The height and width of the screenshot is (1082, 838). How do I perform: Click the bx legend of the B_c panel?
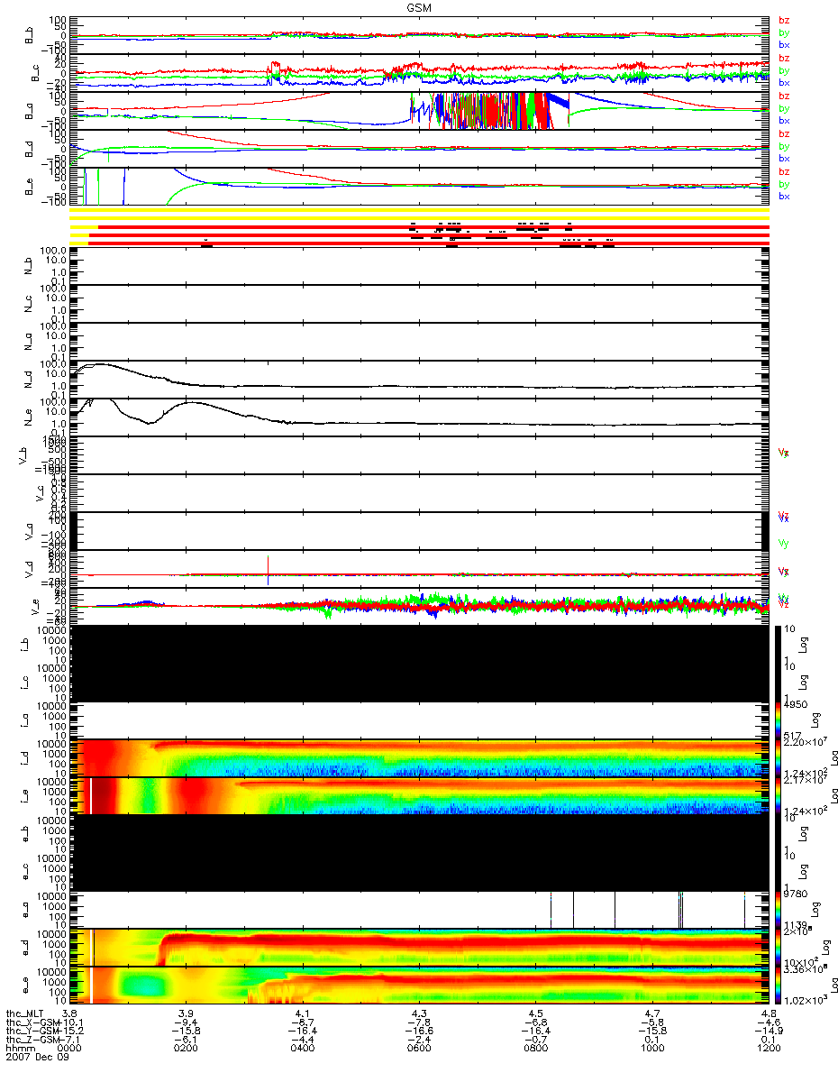pyautogui.click(x=784, y=82)
